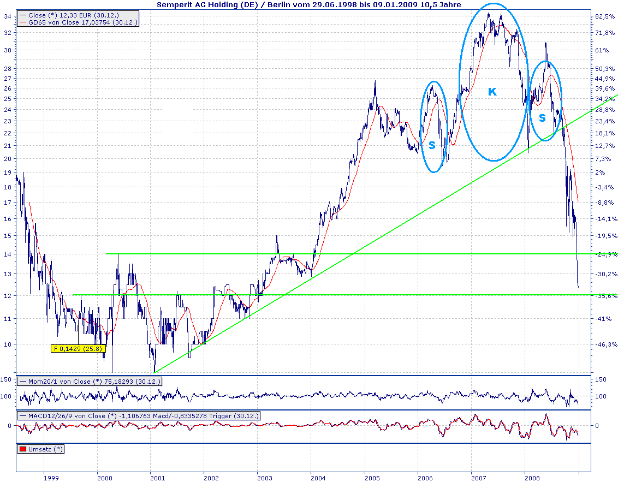The image size is (618, 482).
Task: Click the 100 momentum label on left side
Action: point(6,396)
